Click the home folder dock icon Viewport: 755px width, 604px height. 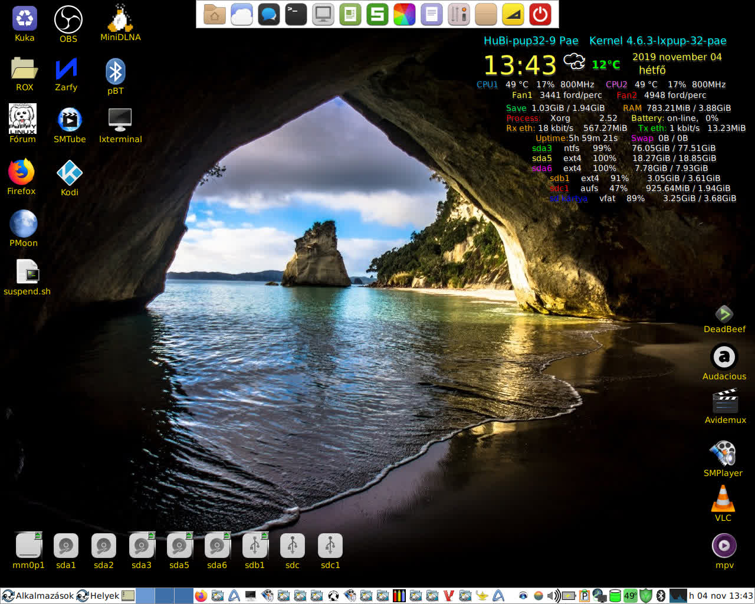(x=215, y=14)
